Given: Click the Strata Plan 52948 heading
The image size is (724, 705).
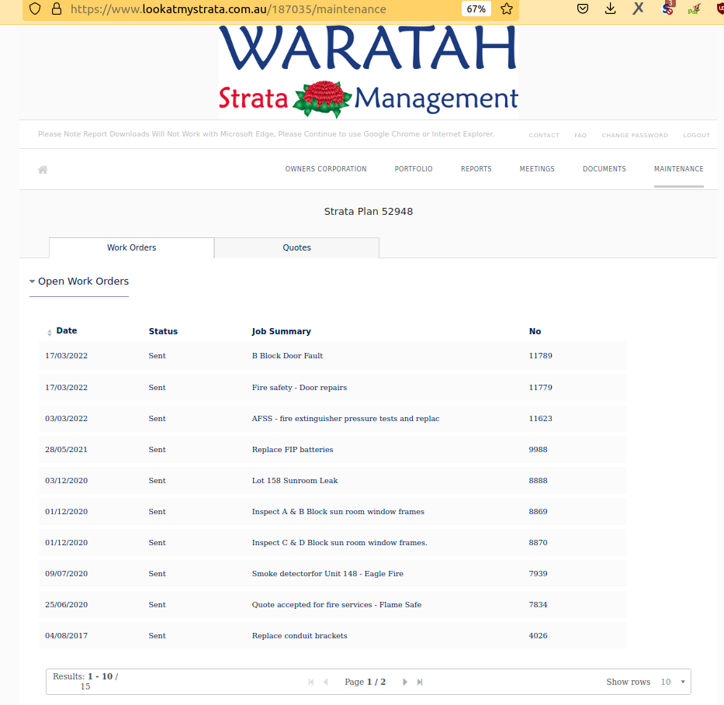Looking at the screenshot, I should pyautogui.click(x=368, y=211).
